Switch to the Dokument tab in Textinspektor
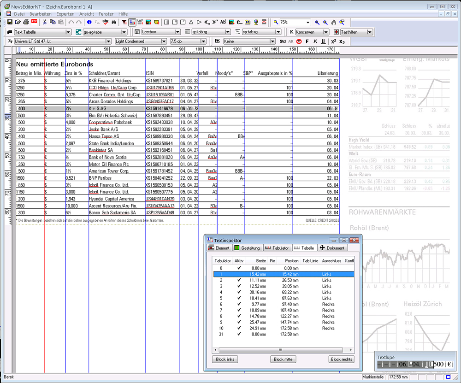The width and height of the screenshot is (461, 383). coord(332,248)
